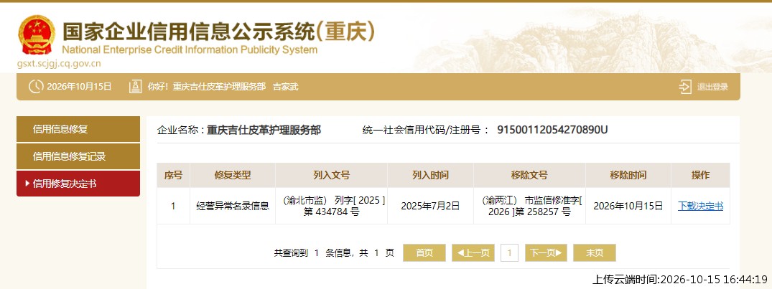The height and width of the screenshot is (289, 772).
Task: Open 信用信息修复 in sidebar
Action: click(78, 129)
